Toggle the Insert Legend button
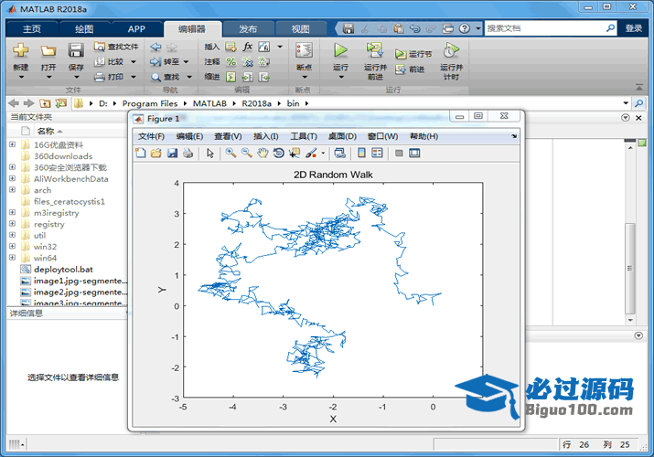This screenshot has height=457, width=654. [x=377, y=153]
